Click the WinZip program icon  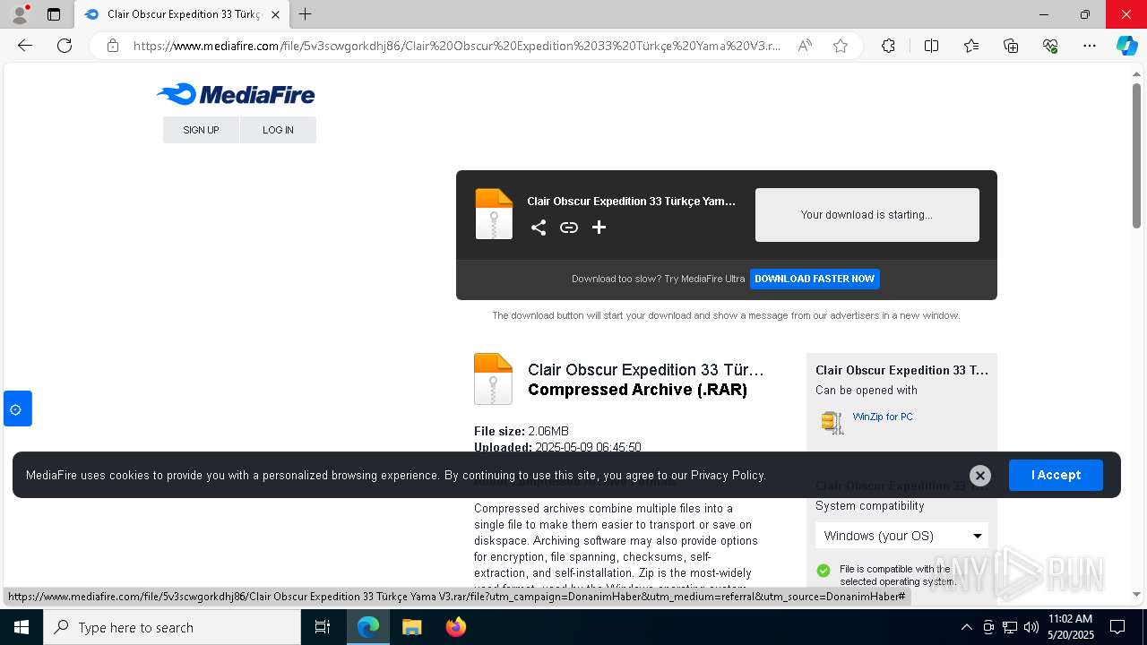click(x=832, y=422)
